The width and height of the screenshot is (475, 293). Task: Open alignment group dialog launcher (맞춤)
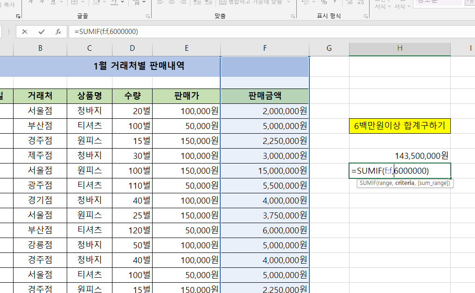293,16
